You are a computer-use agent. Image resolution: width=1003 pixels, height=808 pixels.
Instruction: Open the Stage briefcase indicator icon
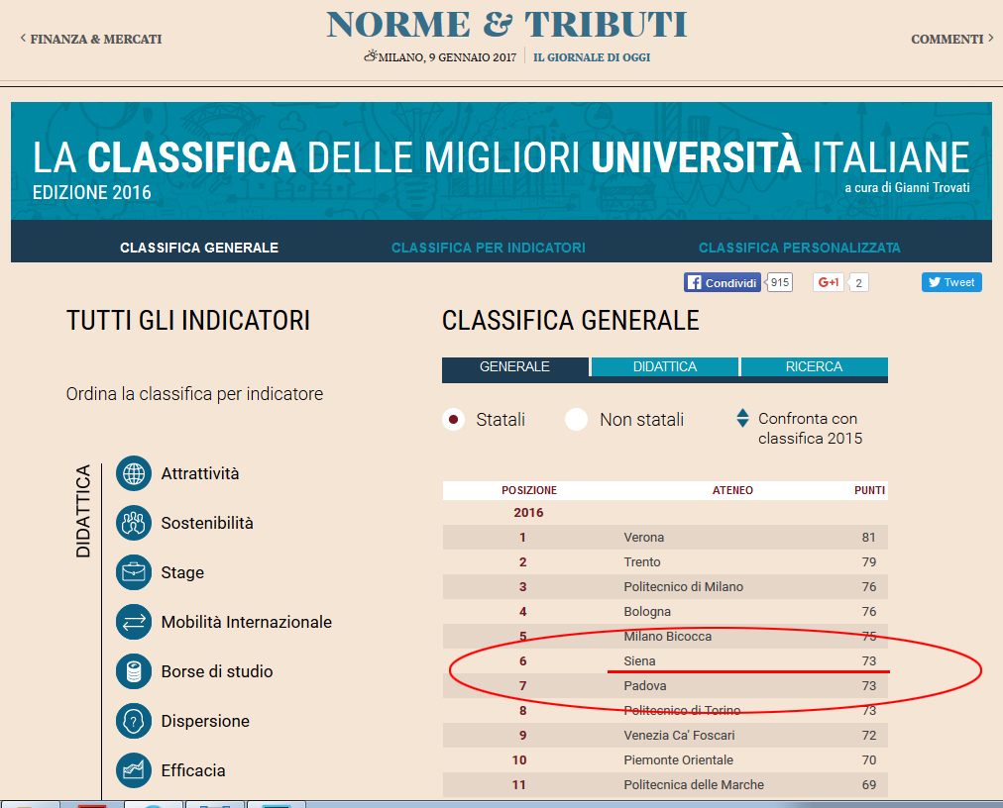[x=134, y=572]
